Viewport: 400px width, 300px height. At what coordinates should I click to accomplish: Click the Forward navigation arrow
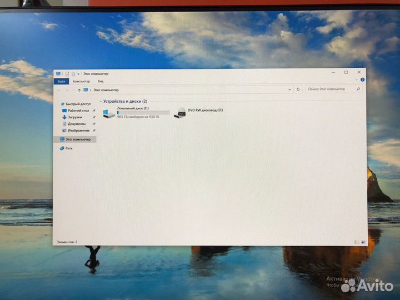click(67, 90)
